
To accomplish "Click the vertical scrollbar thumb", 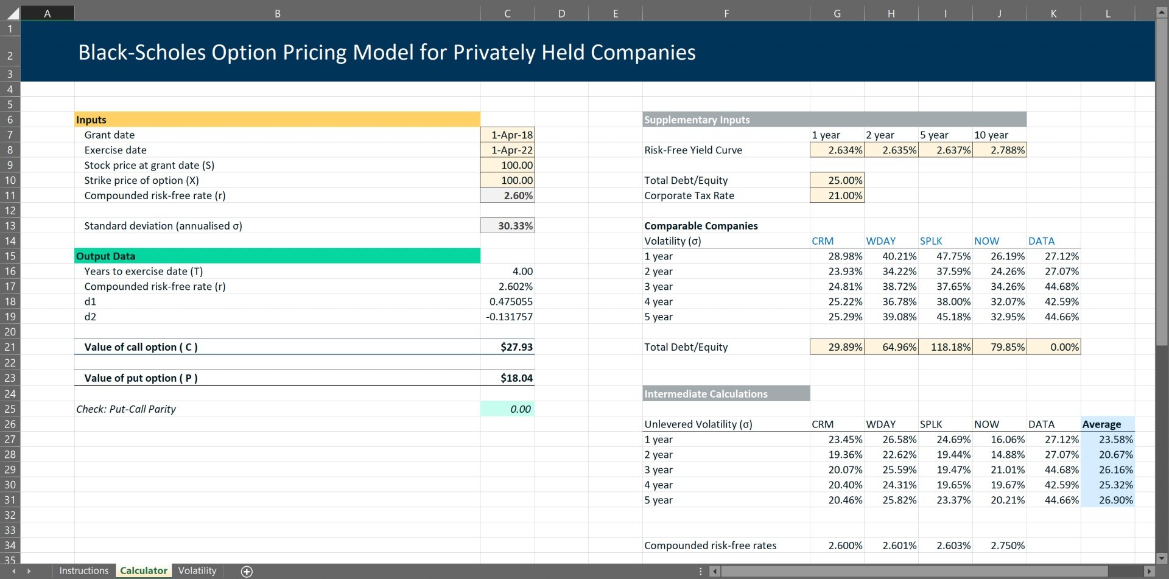I will (1162, 183).
